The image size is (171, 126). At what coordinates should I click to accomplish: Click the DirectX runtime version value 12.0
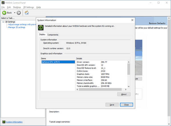pos(68,49)
